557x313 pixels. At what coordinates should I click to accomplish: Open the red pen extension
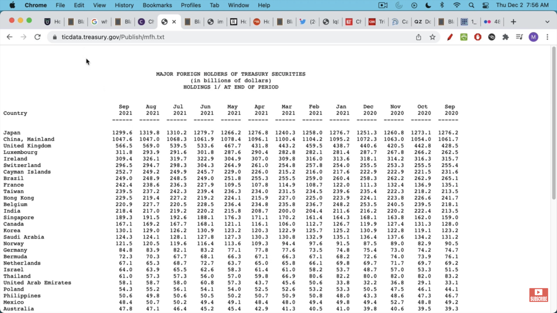coord(450,37)
